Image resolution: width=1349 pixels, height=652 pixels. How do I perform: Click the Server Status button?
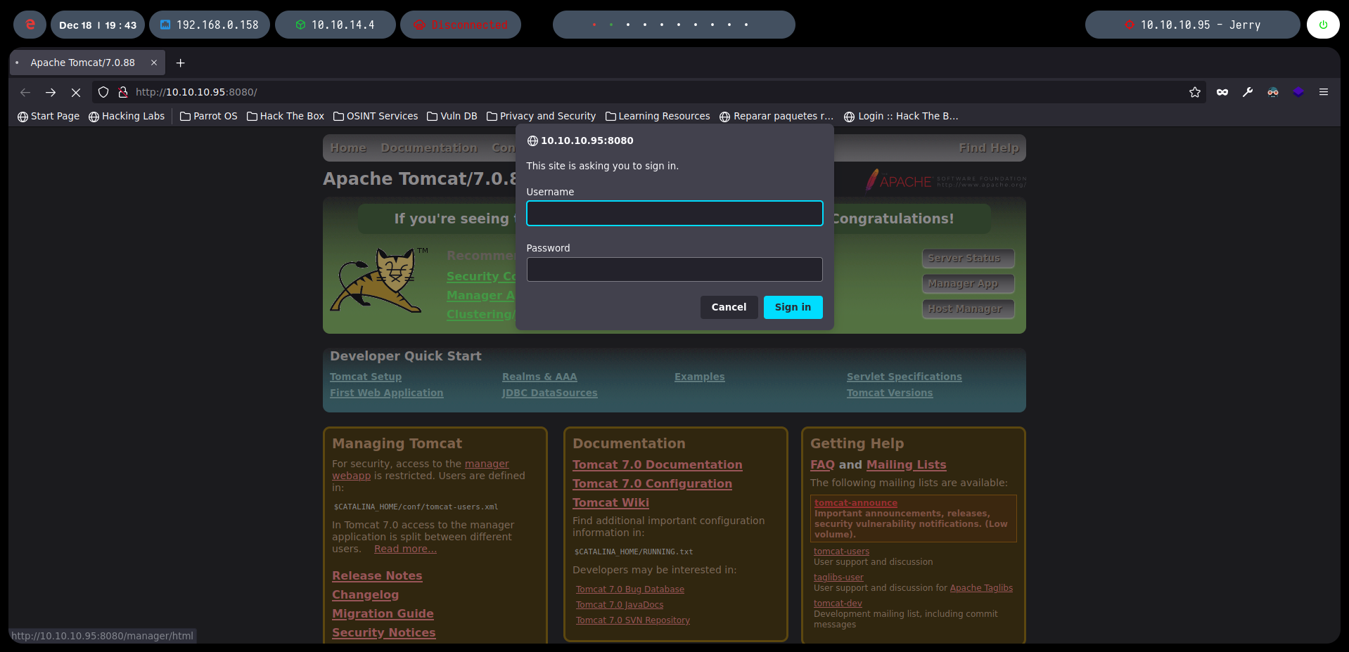click(968, 259)
